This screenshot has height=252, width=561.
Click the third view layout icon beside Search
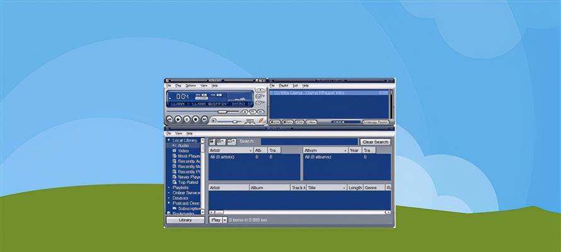coord(232,142)
